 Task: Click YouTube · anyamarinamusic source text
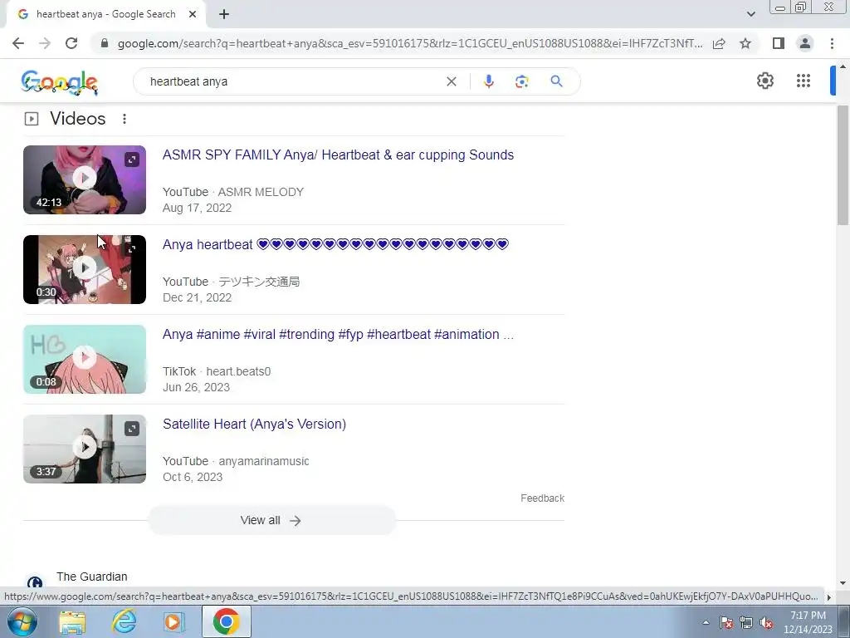236,461
